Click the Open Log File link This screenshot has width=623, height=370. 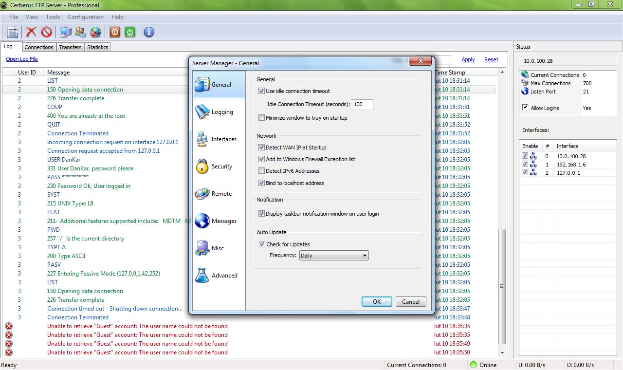tap(22, 59)
